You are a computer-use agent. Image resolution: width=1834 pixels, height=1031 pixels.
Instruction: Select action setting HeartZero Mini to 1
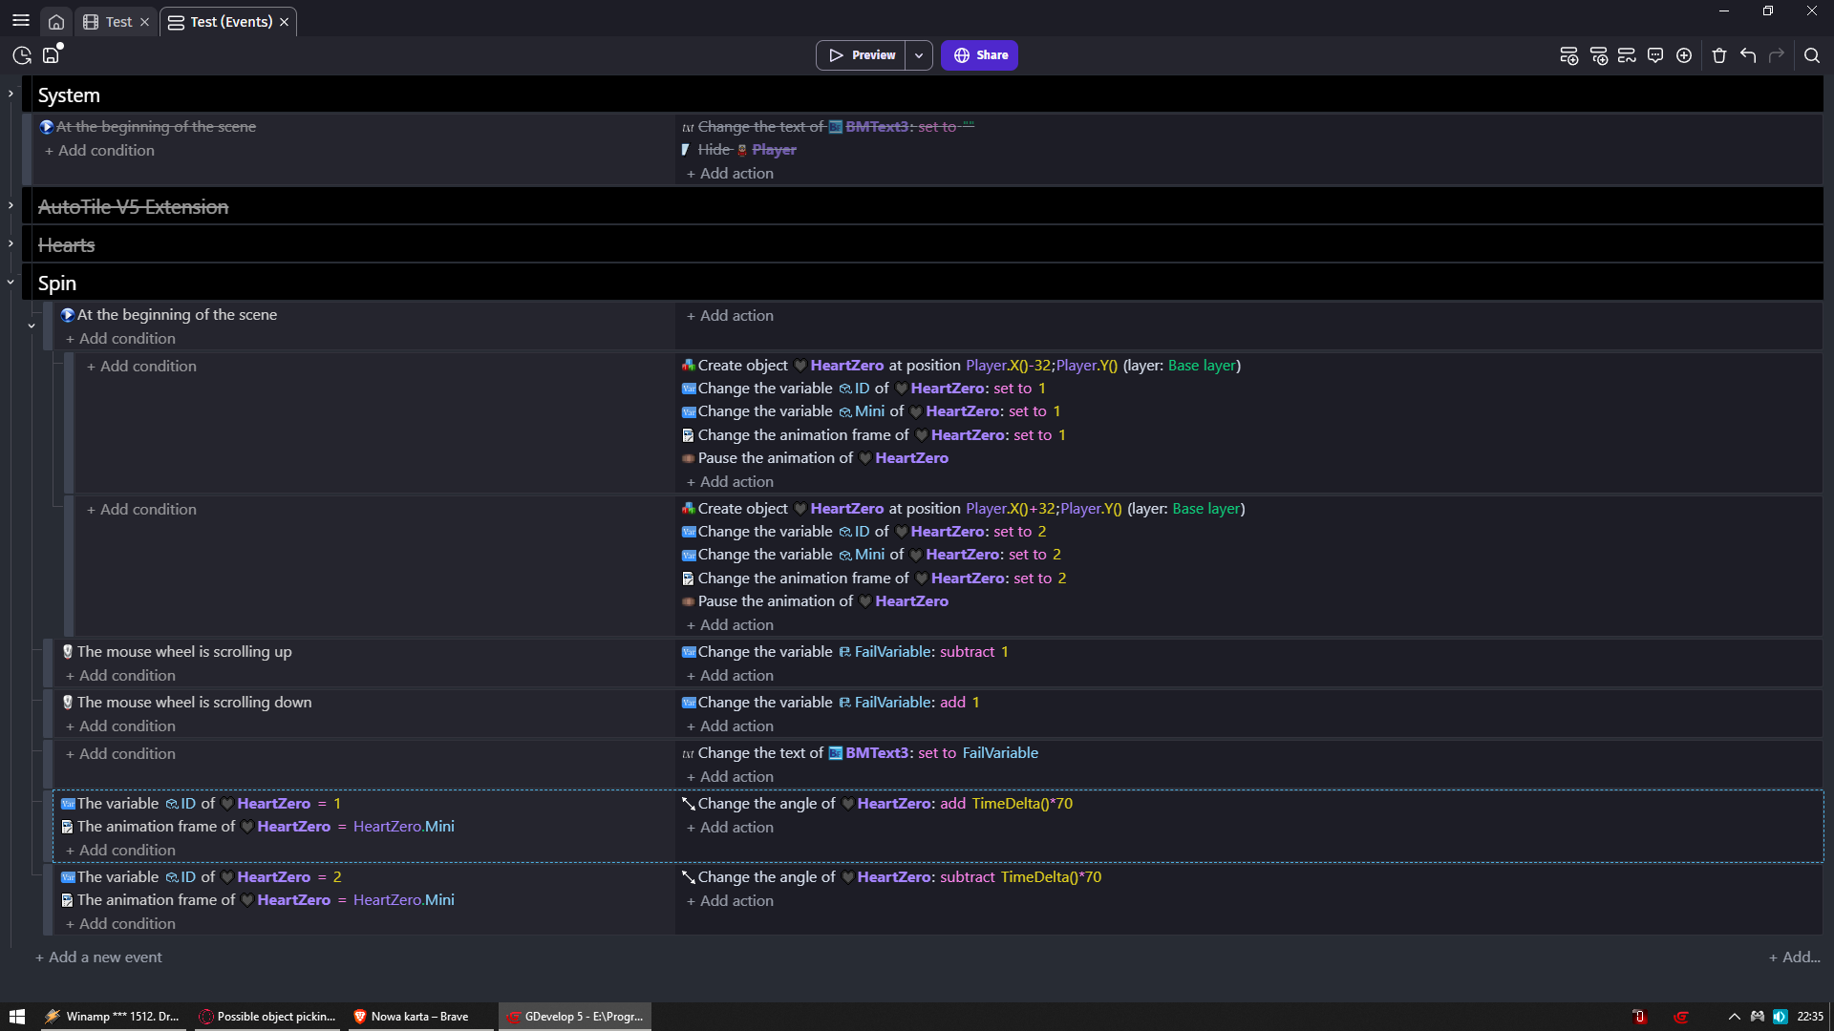click(x=871, y=411)
